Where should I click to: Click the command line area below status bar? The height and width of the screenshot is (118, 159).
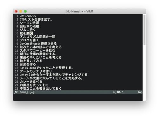click(78, 97)
